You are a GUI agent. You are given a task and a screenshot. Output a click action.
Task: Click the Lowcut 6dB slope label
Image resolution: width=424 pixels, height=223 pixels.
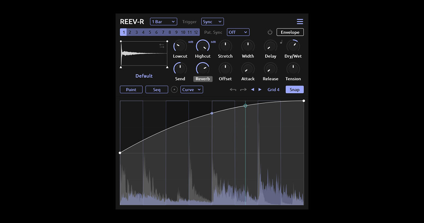pyautogui.click(x=191, y=42)
